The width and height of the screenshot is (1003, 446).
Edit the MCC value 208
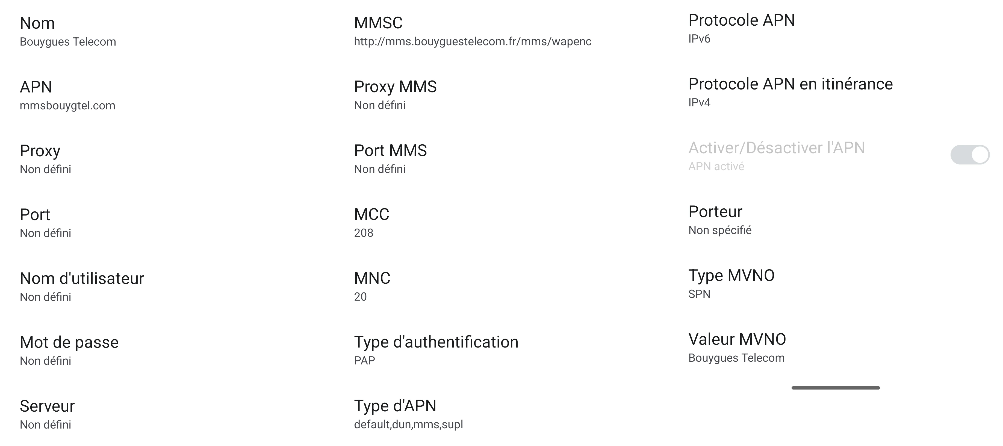(371, 223)
